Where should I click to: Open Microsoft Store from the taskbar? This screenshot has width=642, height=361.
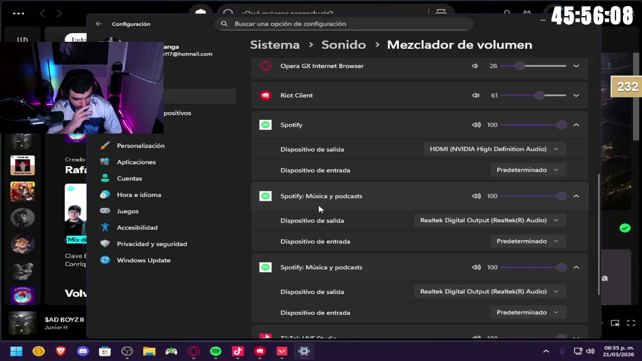(105, 351)
